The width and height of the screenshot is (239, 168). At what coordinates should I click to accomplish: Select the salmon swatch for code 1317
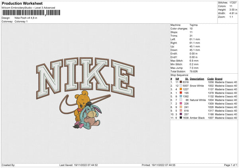(x=181, y=111)
